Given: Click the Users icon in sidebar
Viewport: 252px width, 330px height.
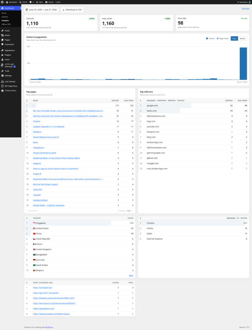Looking at the screenshot, I should point(2,60).
